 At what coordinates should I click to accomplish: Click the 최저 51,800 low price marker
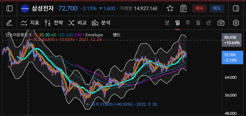coord(122,104)
